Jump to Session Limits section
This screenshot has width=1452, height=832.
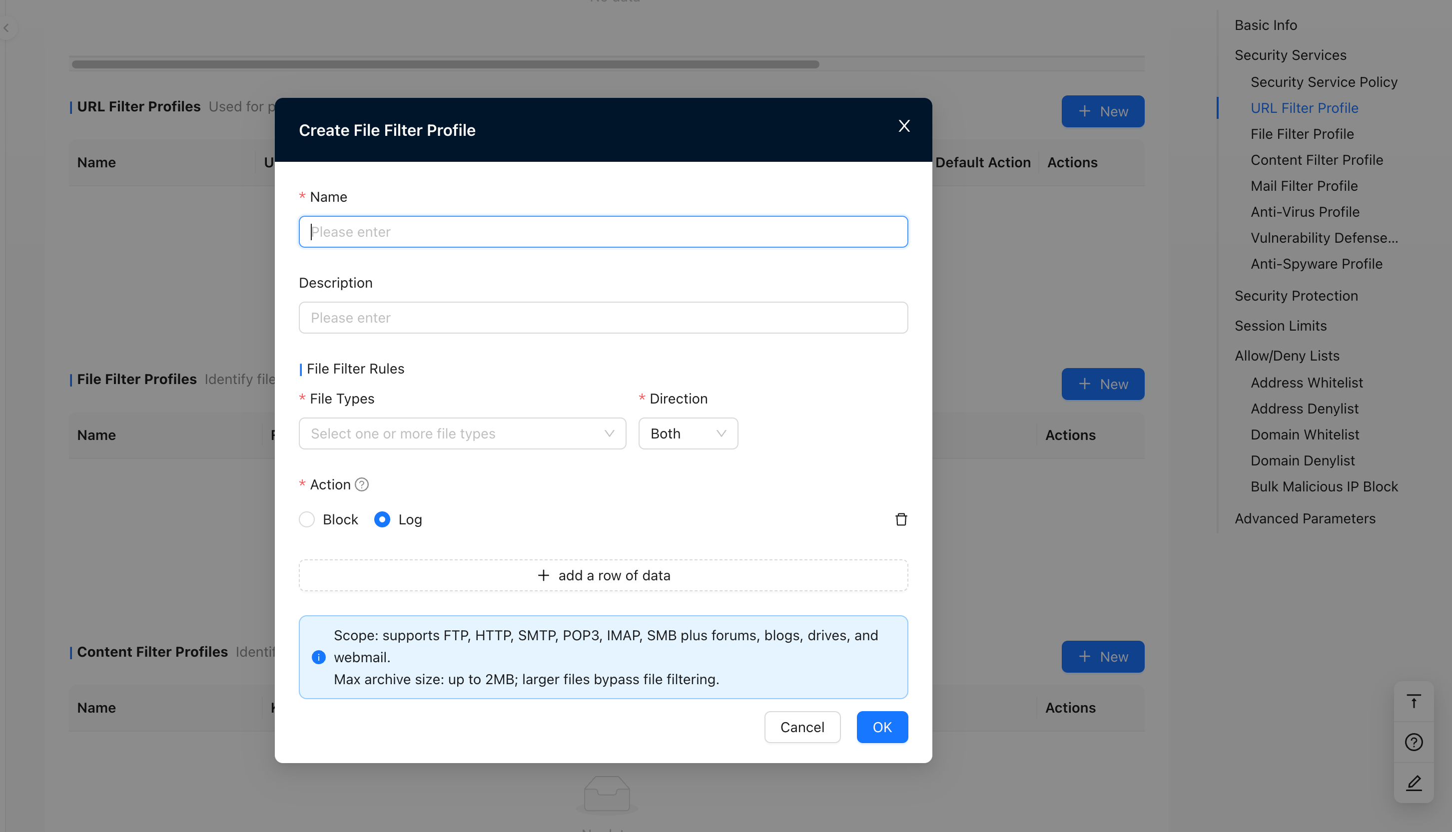click(1281, 326)
